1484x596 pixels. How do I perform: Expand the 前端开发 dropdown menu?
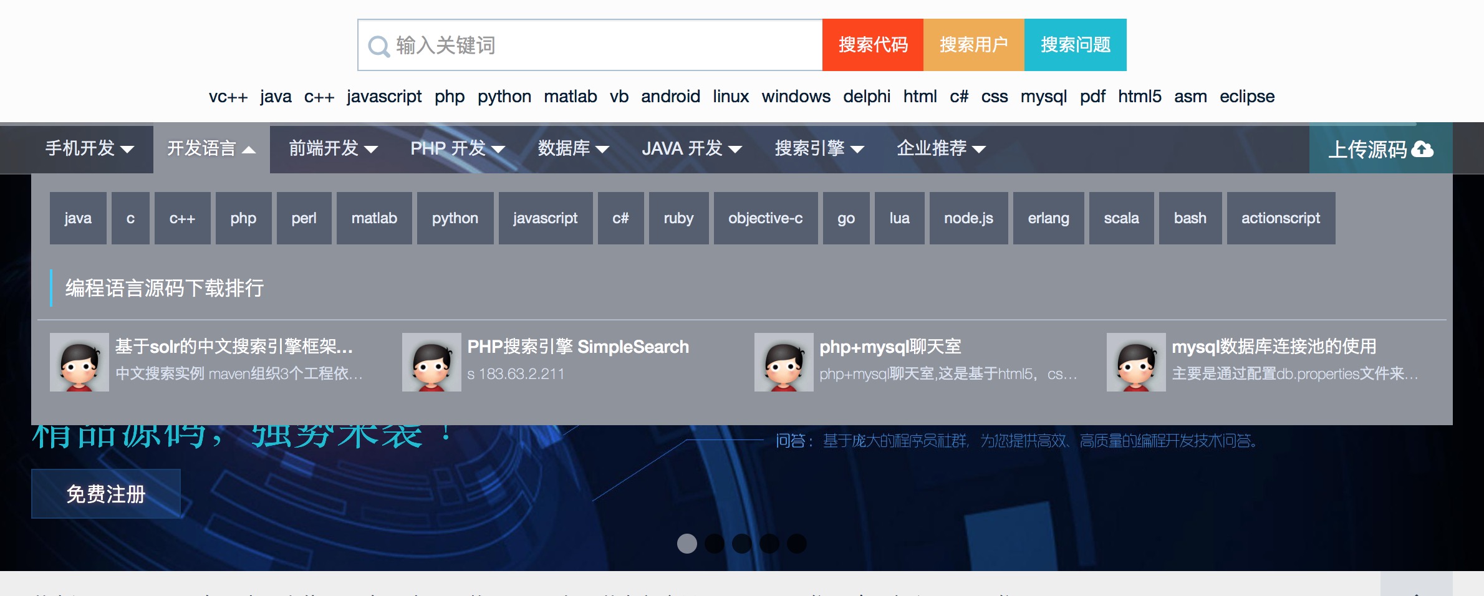[x=334, y=148]
